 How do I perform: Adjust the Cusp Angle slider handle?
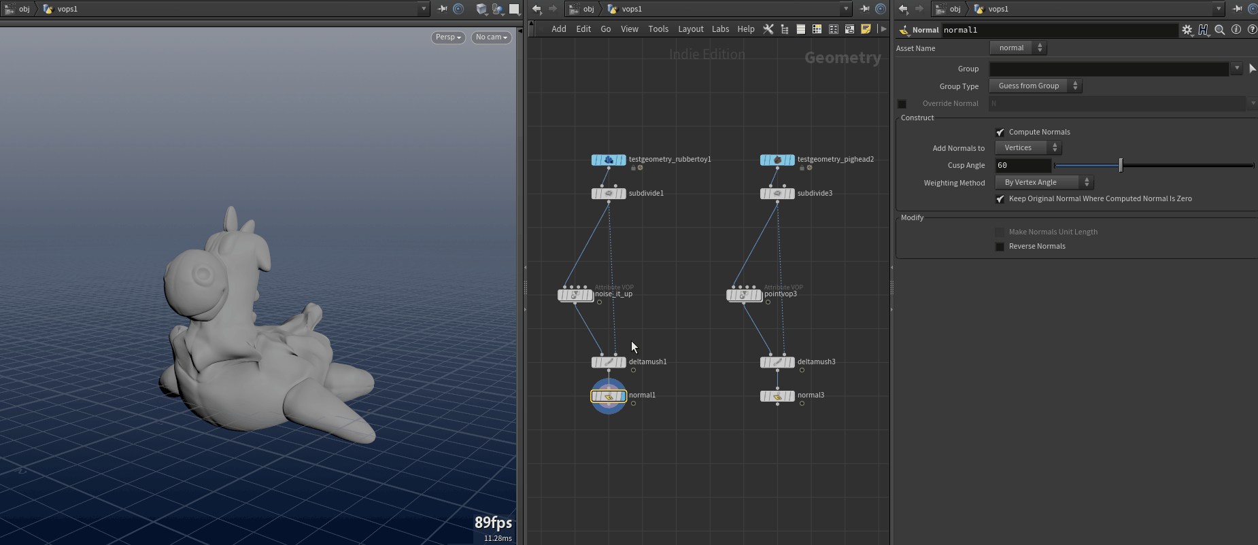1121,165
